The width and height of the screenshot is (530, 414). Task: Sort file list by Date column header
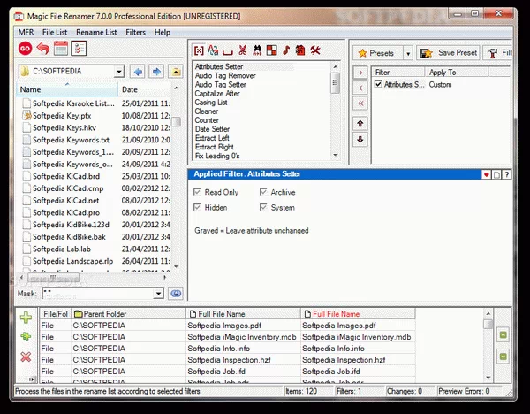(x=146, y=89)
